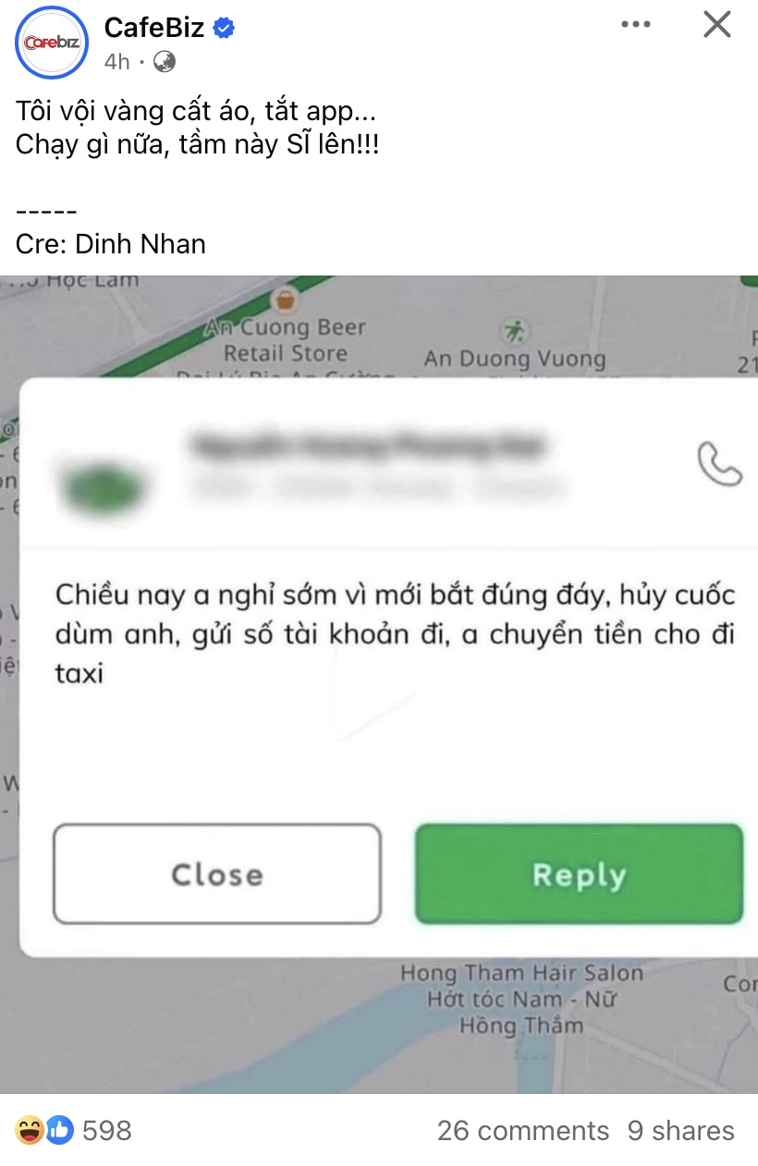View the 9 shares list

click(681, 1130)
